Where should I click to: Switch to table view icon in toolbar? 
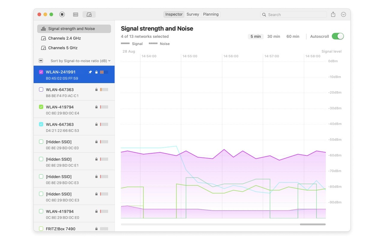76,14
